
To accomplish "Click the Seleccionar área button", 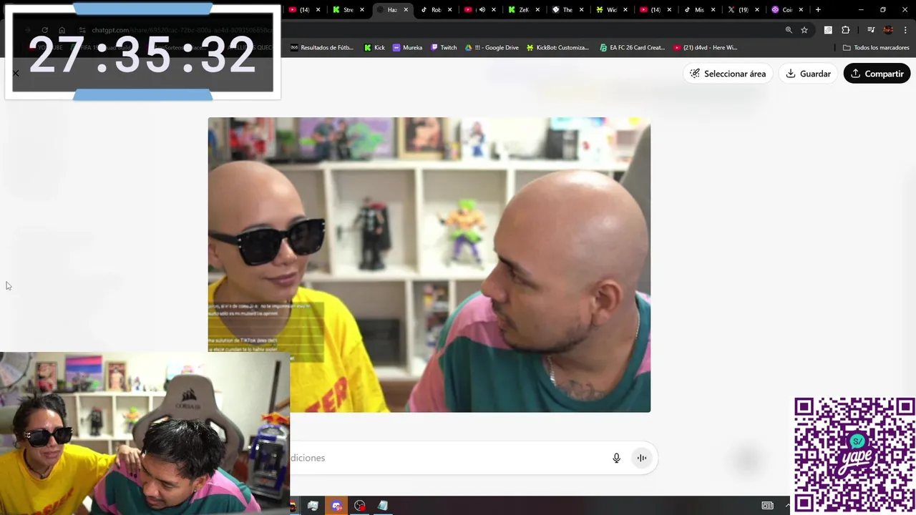I will [x=728, y=74].
